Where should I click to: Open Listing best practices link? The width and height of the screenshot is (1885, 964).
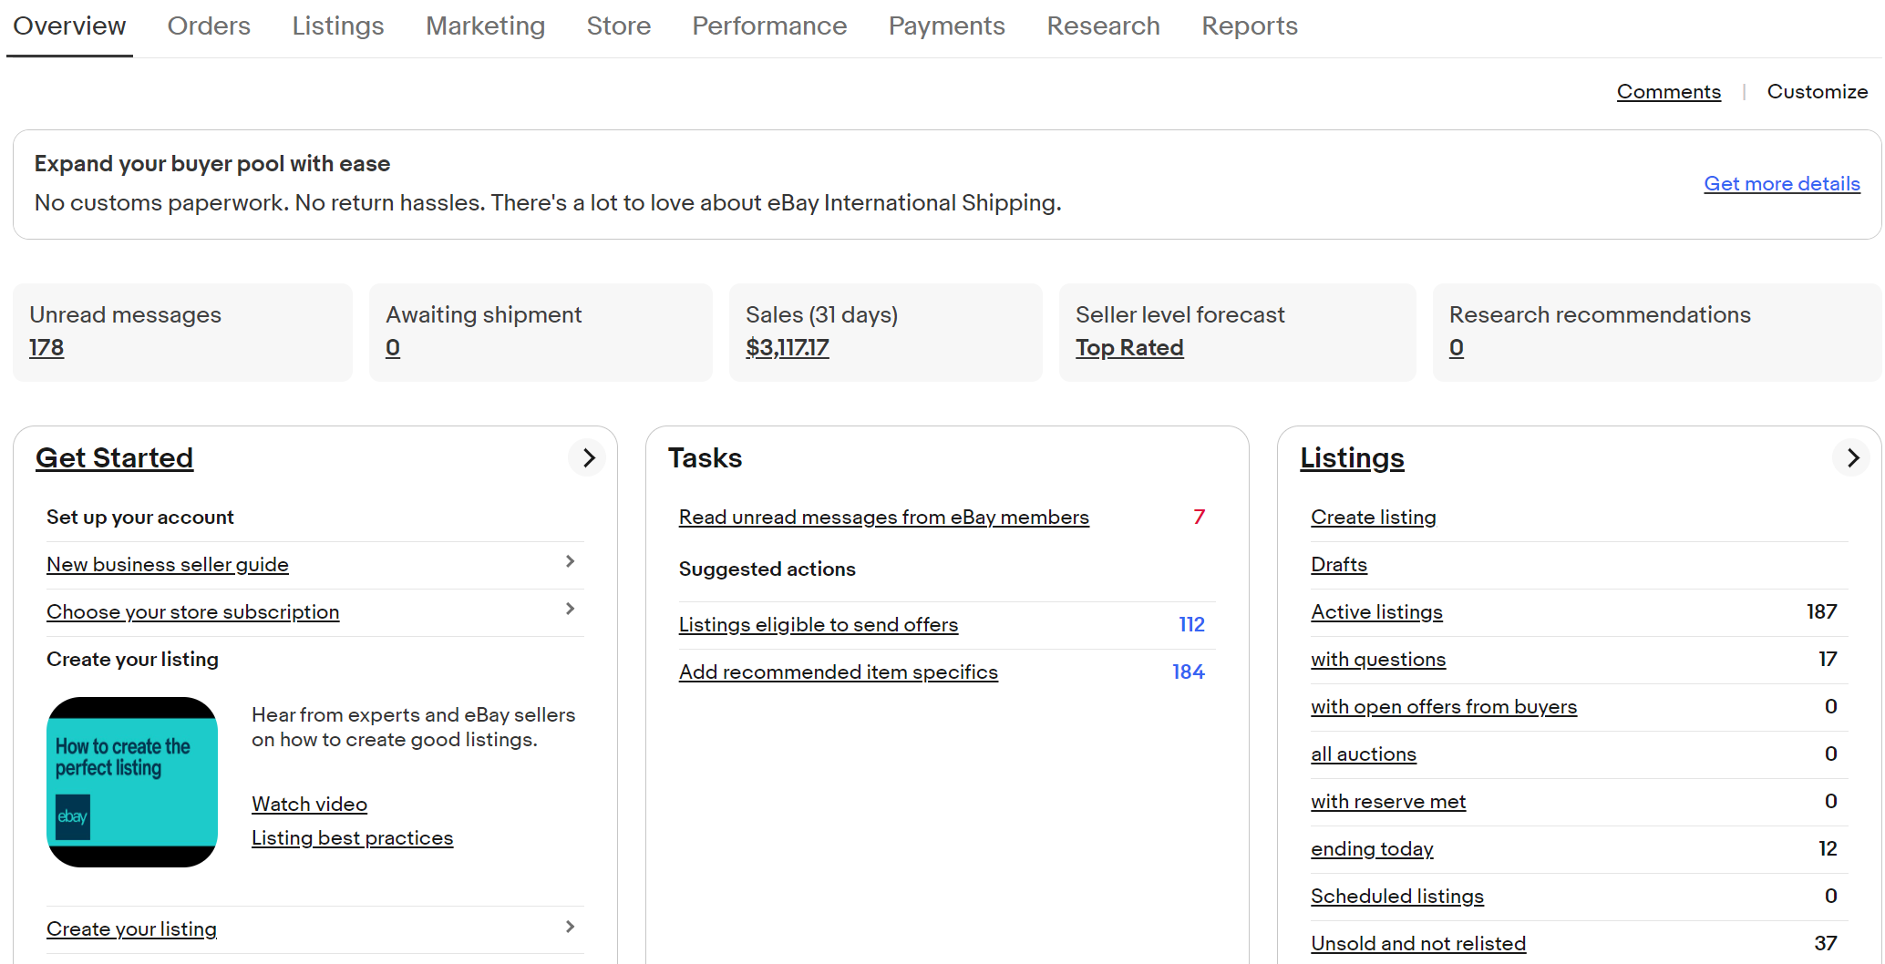tap(352, 838)
